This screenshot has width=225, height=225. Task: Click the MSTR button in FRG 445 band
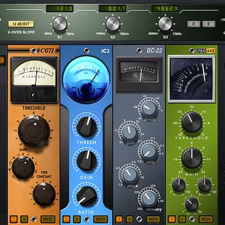point(206,219)
